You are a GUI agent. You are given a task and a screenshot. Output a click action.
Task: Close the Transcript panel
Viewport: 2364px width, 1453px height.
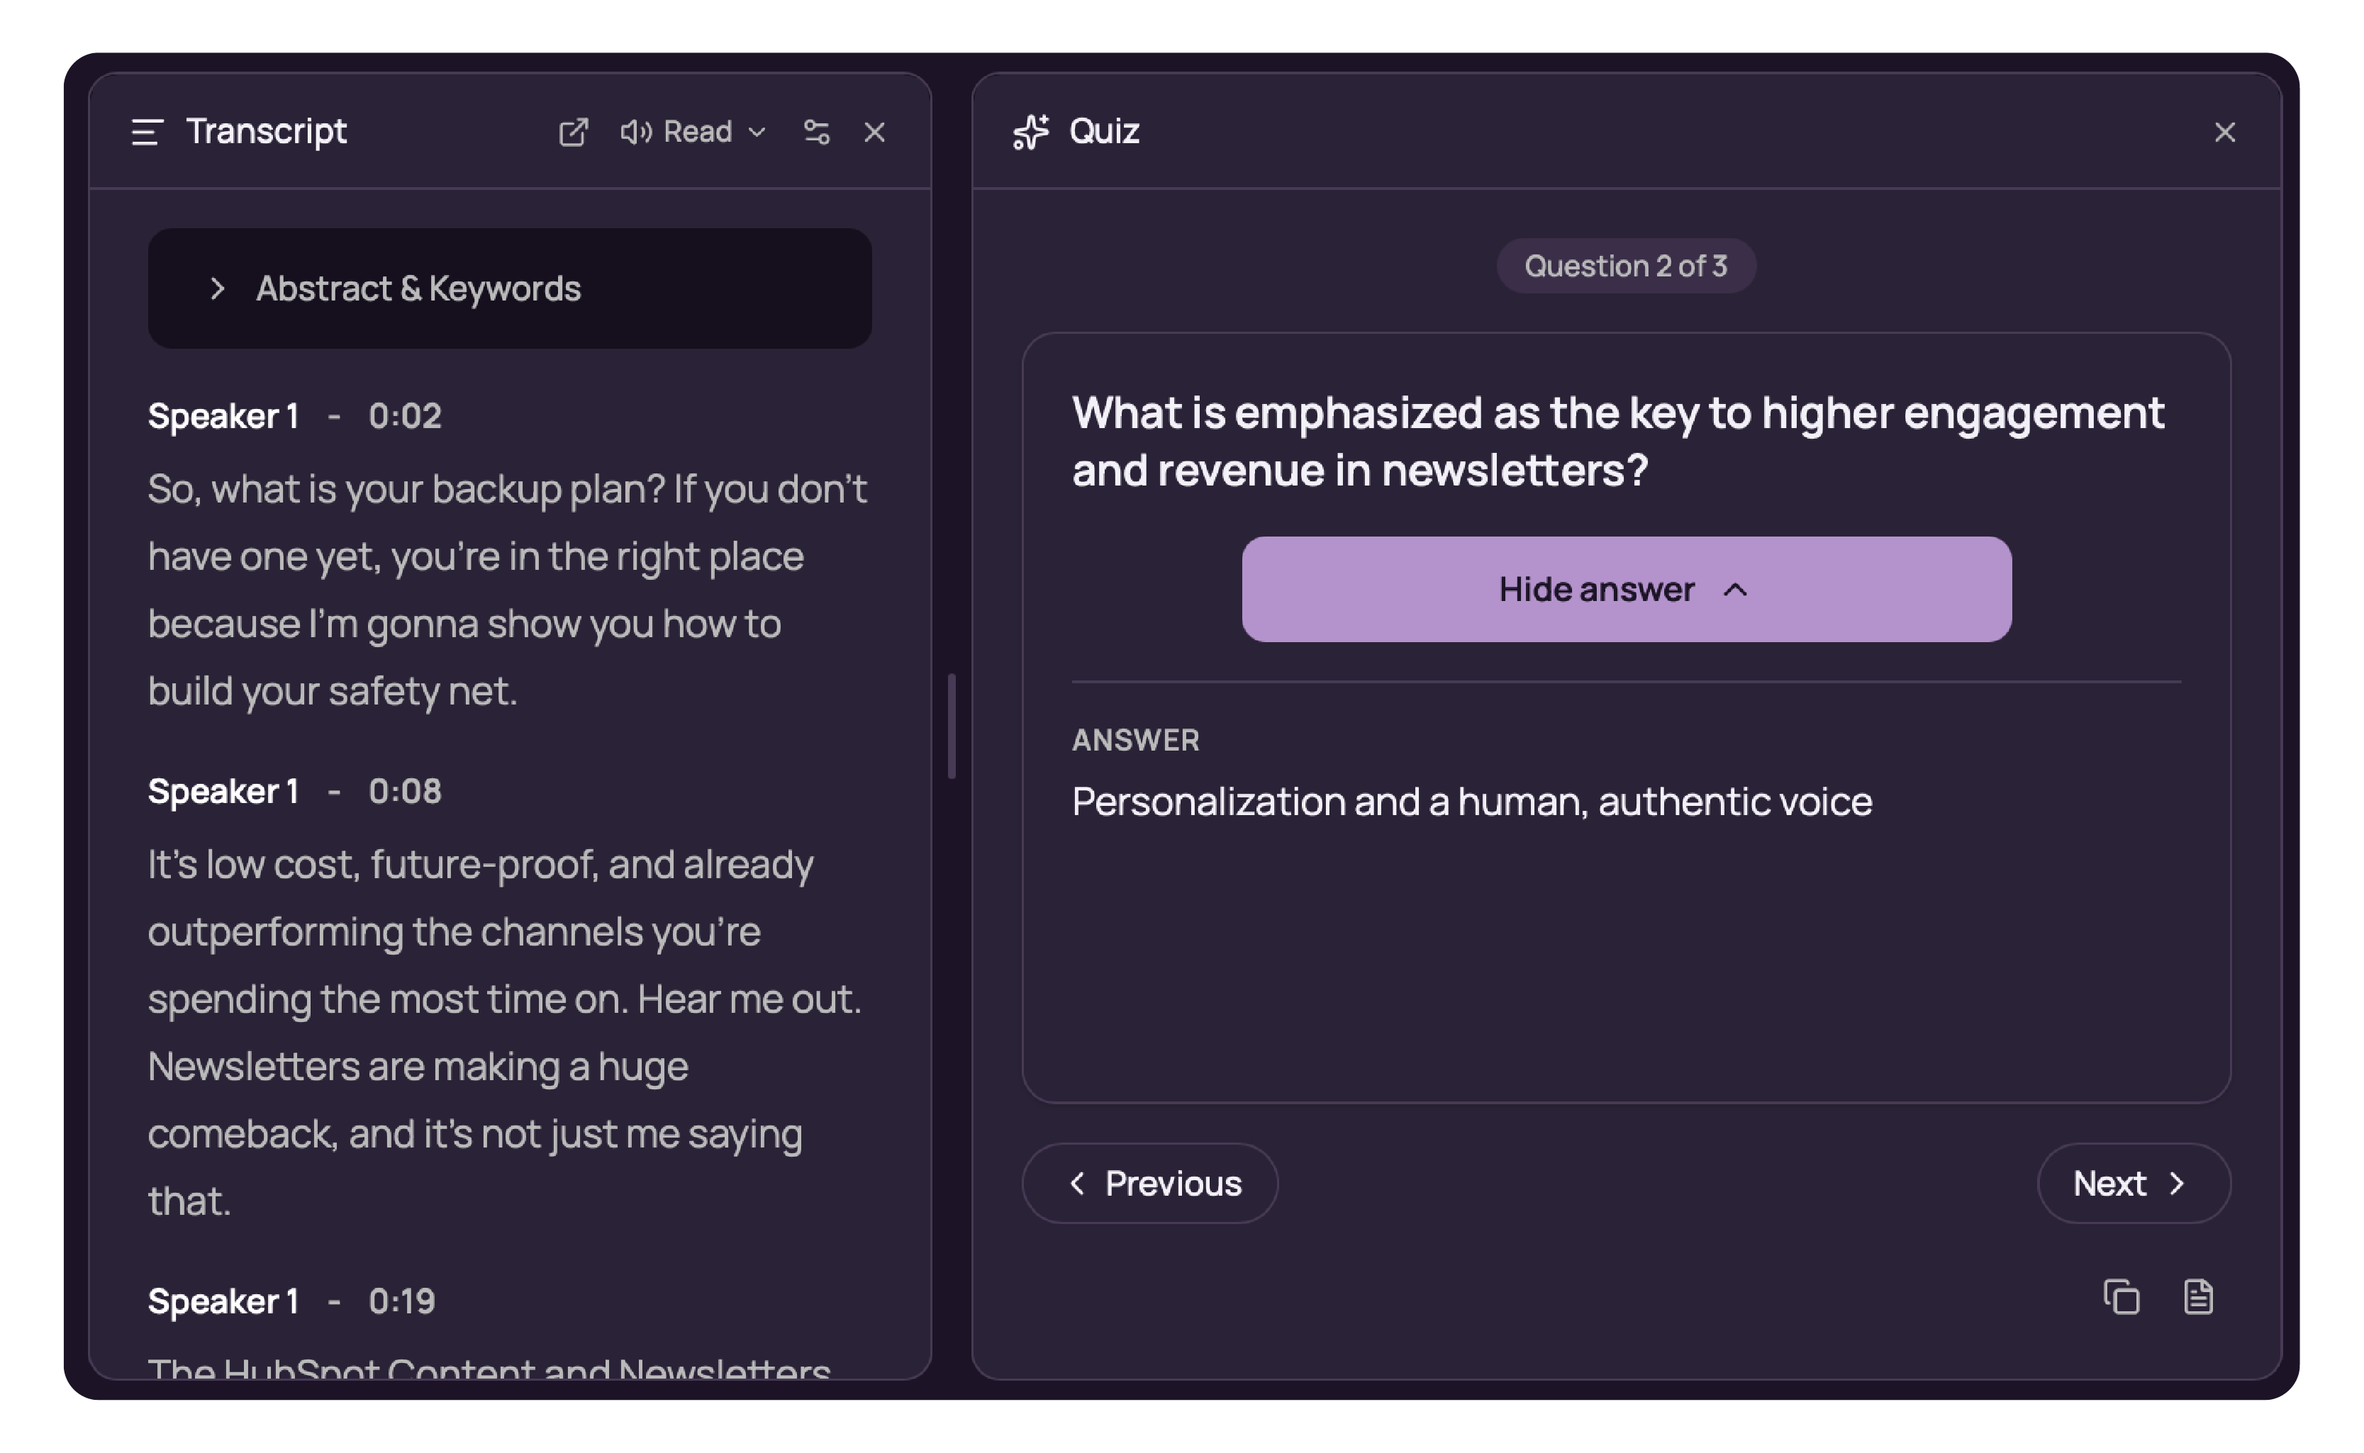[875, 132]
